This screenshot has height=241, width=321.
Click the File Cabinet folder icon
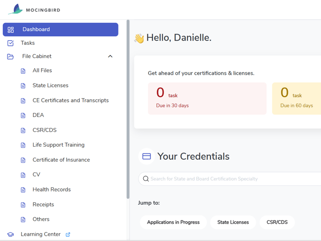coord(10,57)
